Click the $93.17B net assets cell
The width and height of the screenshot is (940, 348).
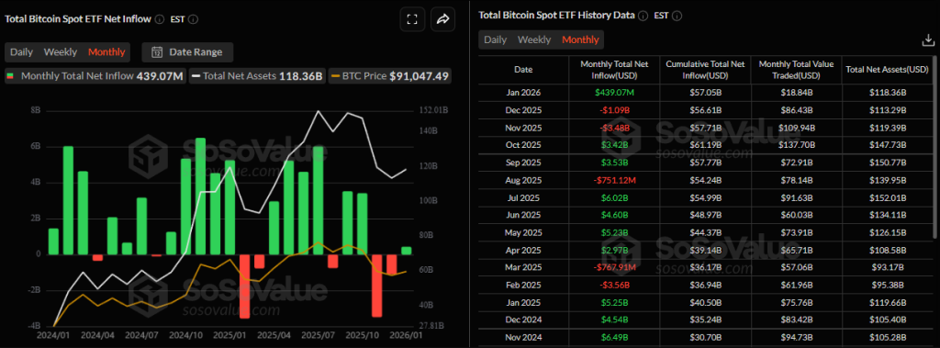(888, 266)
